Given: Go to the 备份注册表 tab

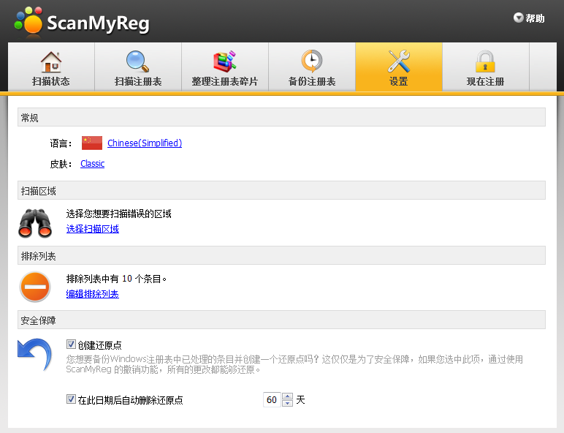Looking at the screenshot, I should tap(312, 67).
